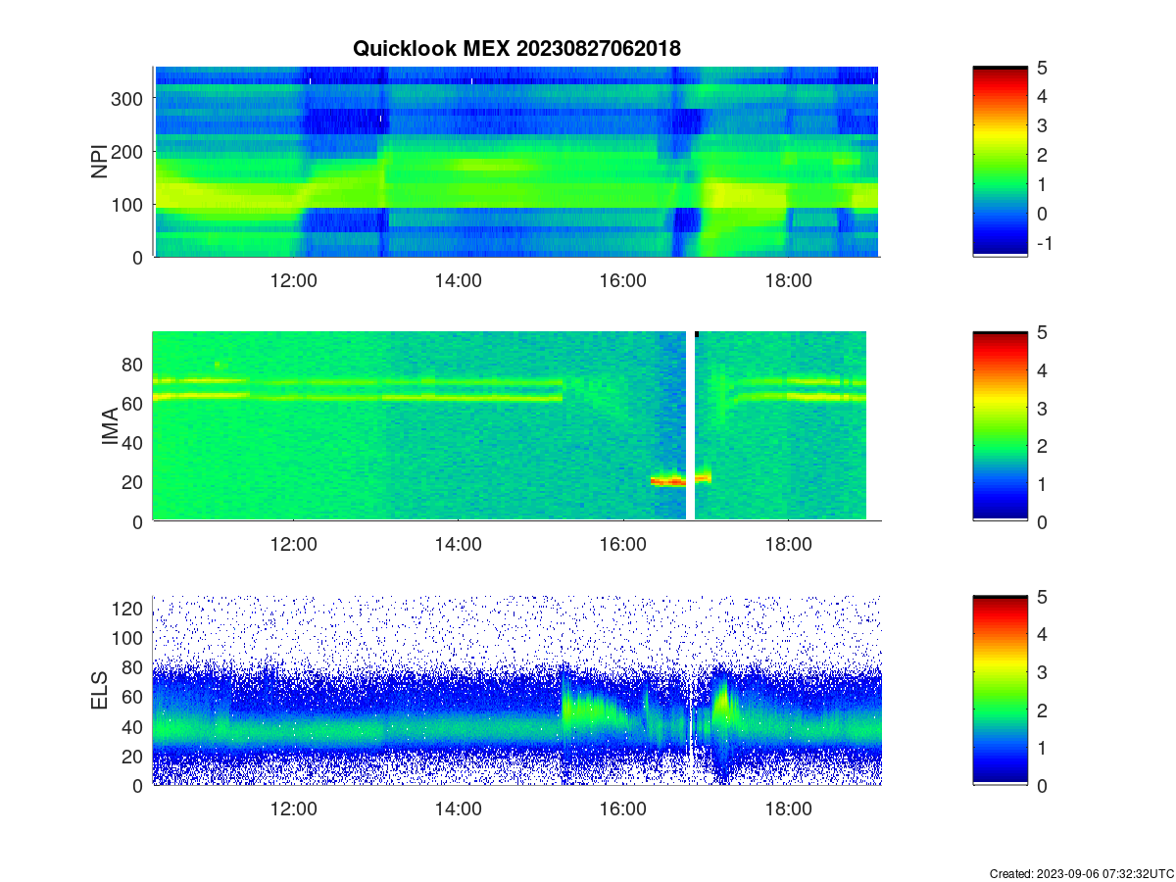The image size is (1176, 882).
Task: Click the "12:00" tick under ELS panel
Action: (293, 808)
